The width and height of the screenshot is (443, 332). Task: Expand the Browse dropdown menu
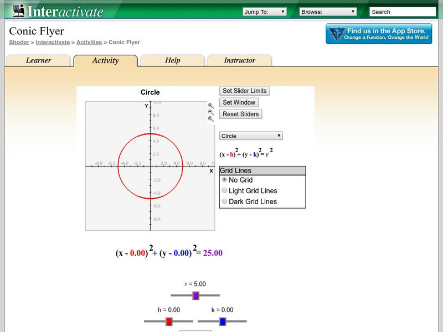click(x=328, y=12)
